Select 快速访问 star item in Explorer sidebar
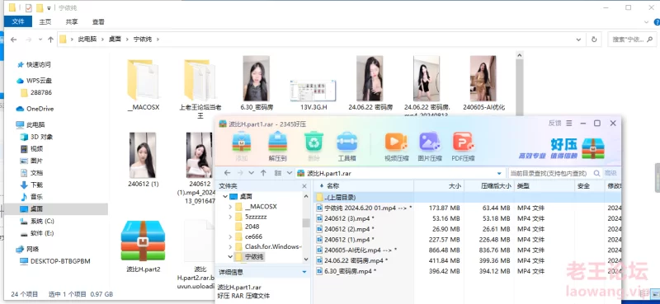660x304 pixels. point(34,64)
